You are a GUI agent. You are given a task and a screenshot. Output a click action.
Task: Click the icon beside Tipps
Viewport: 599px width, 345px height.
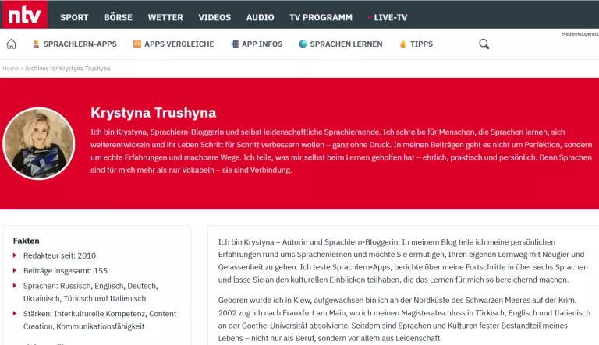(x=402, y=44)
